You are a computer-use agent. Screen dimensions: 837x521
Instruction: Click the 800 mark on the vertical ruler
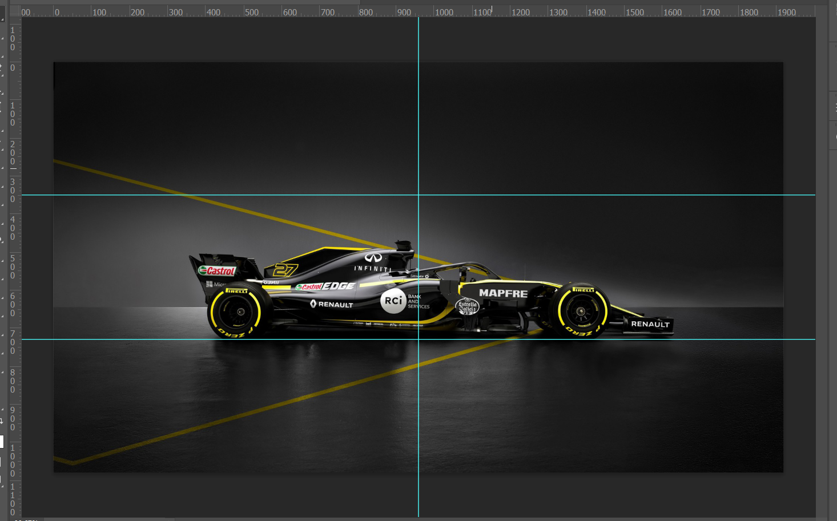(13, 381)
